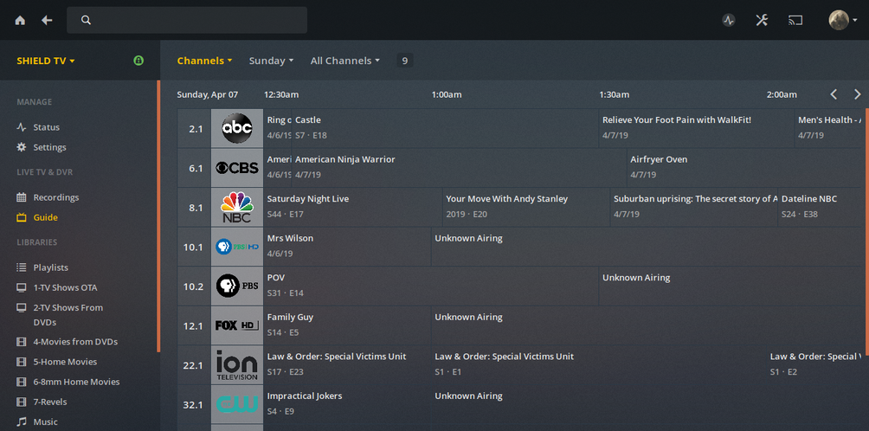Image resolution: width=869 pixels, height=431 pixels.
Task: Open the Channels view dropdown
Action: click(204, 61)
